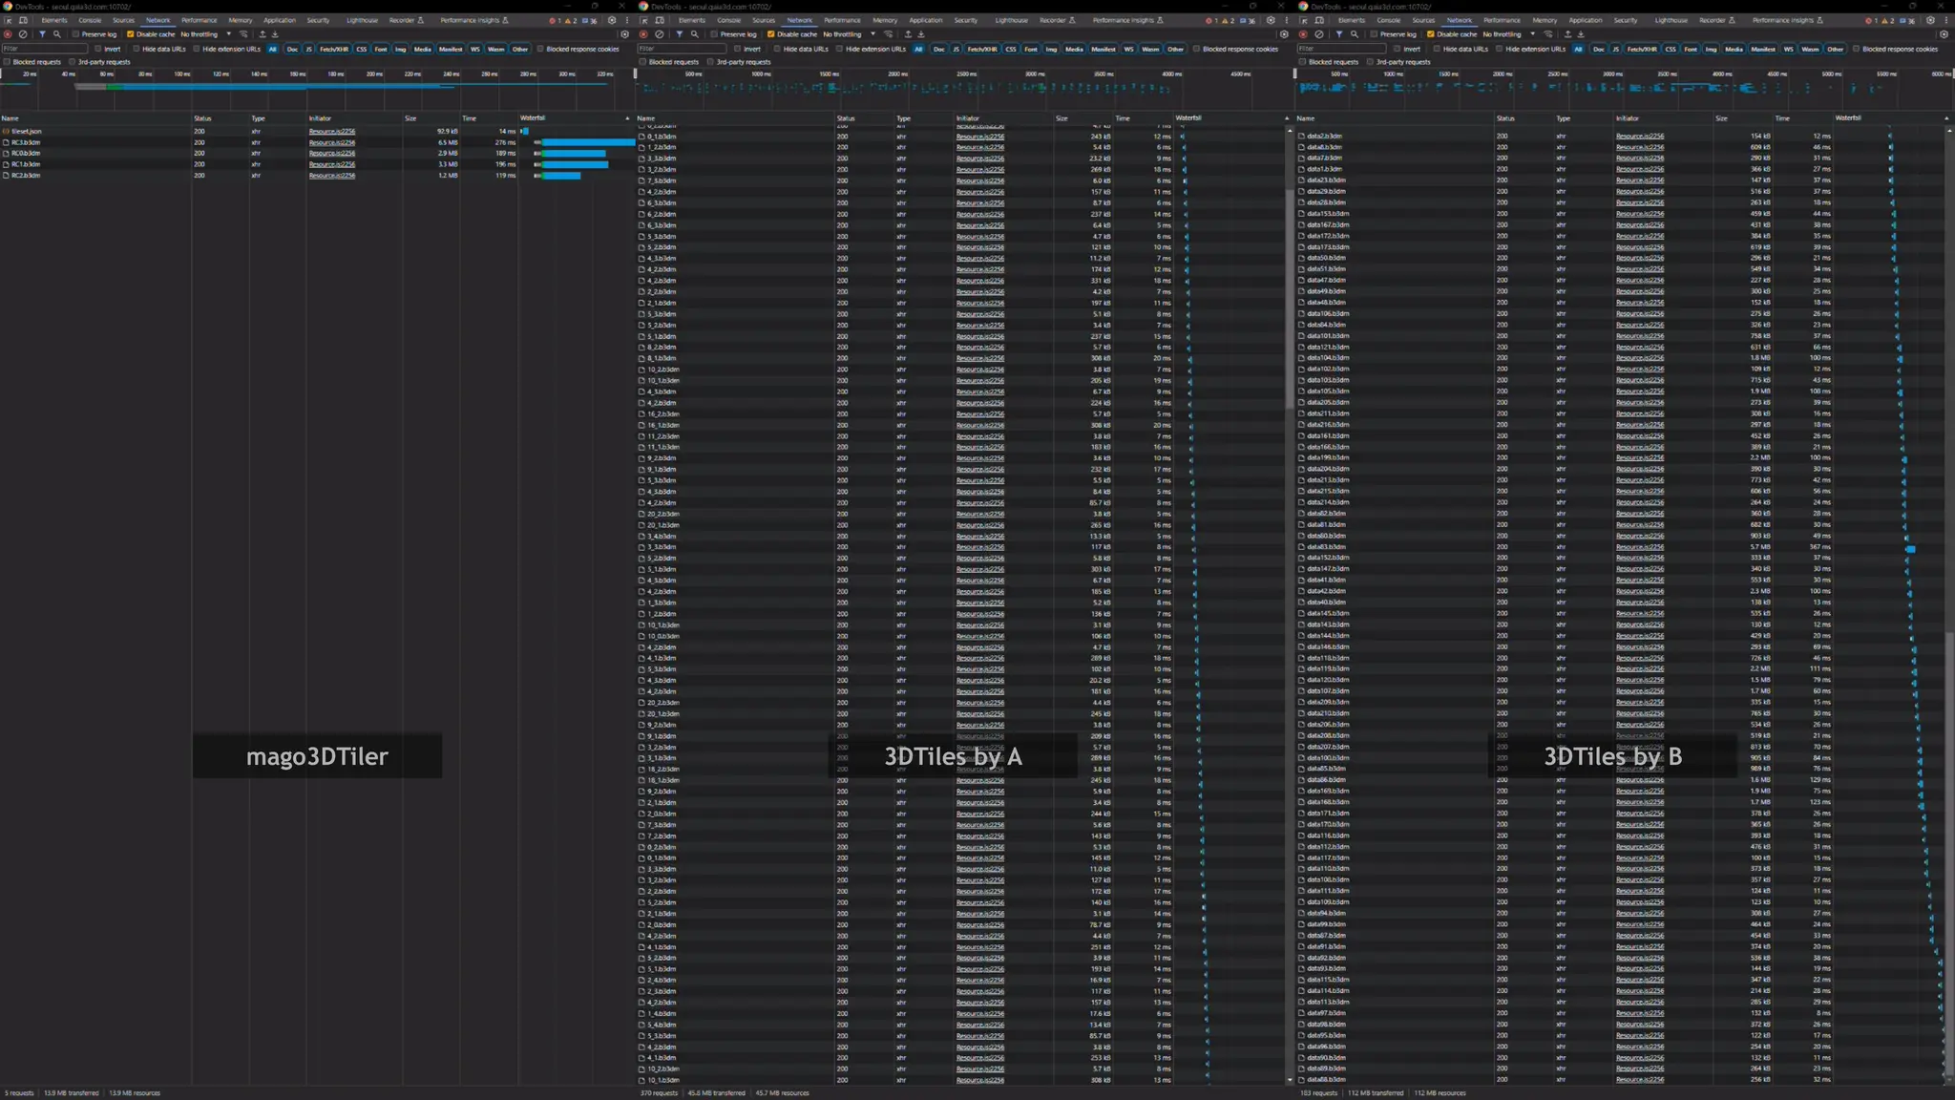Open search in left DevTools network toolbar

[x=56, y=34]
